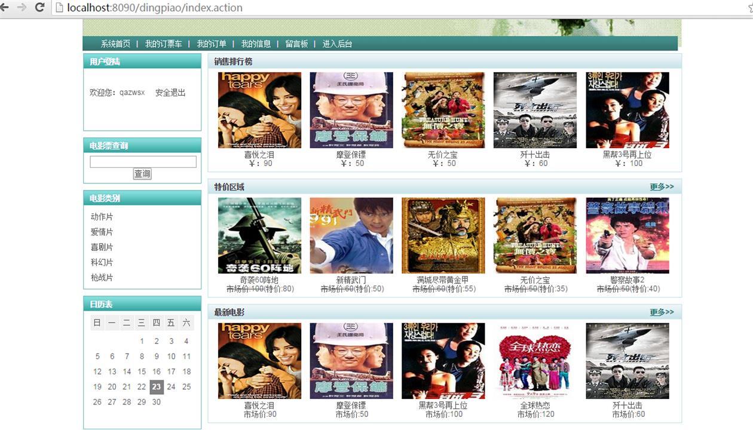The width and height of the screenshot is (753, 430).
Task: Open the 喜悦之泪 poster in 销售排行榜
Action: click(259, 110)
